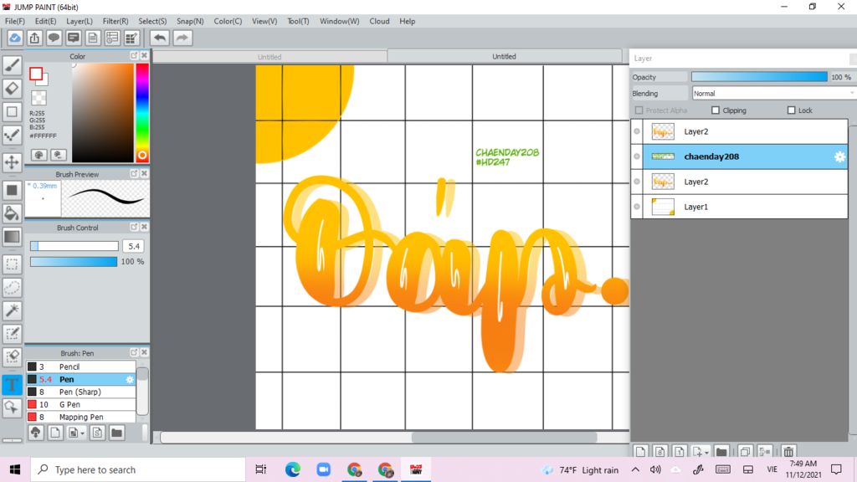The width and height of the screenshot is (857, 482).
Task: Click the Type here to search box
Action: coord(138,469)
